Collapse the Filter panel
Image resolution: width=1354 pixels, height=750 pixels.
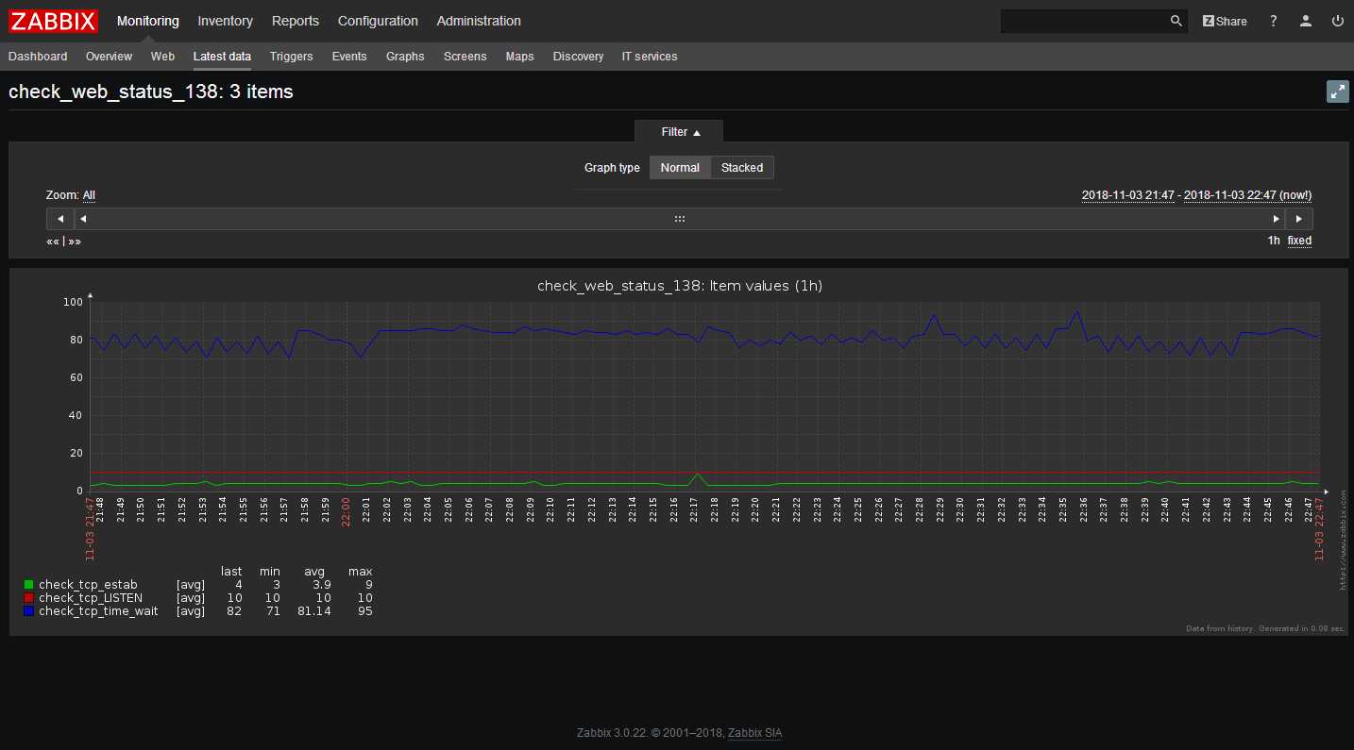coord(680,132)
